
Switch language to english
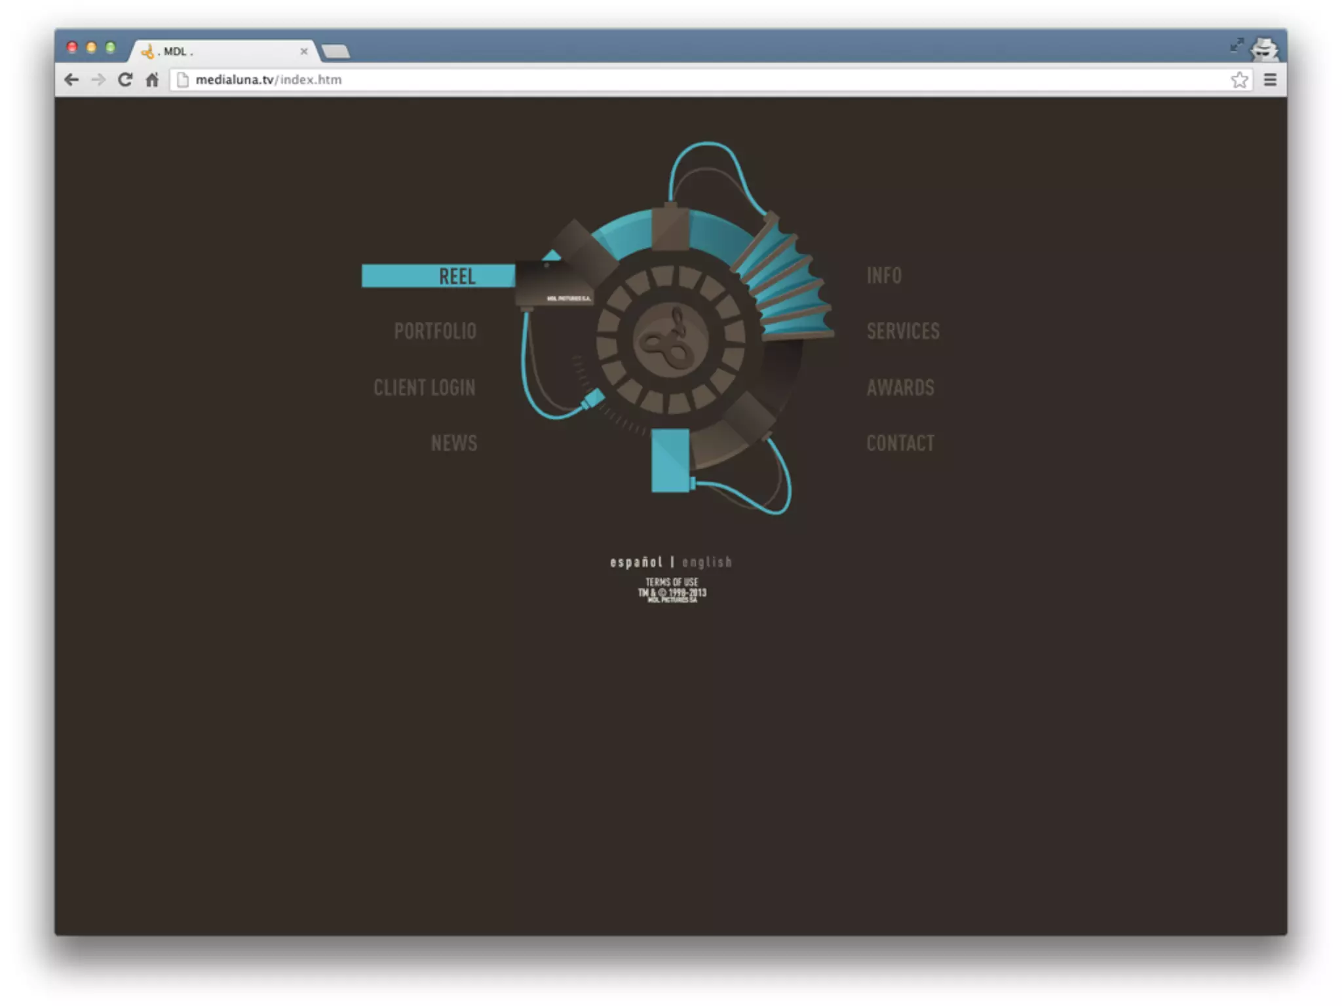tap(707, 562)
